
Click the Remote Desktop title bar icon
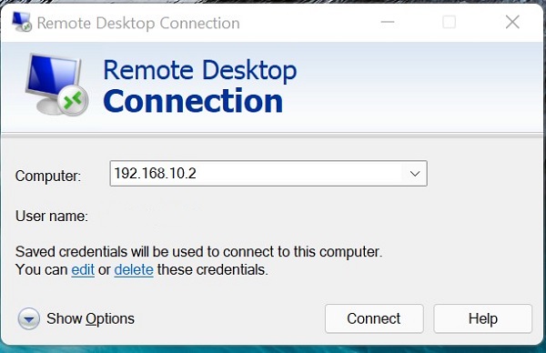point(22,22)
